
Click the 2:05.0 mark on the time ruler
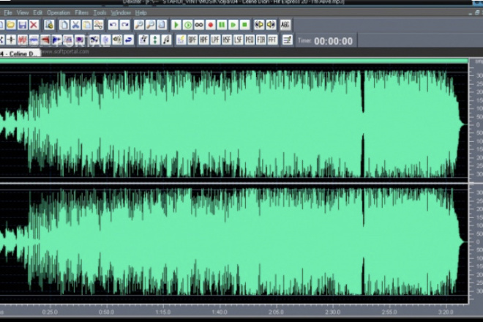(x=276, y=312)
